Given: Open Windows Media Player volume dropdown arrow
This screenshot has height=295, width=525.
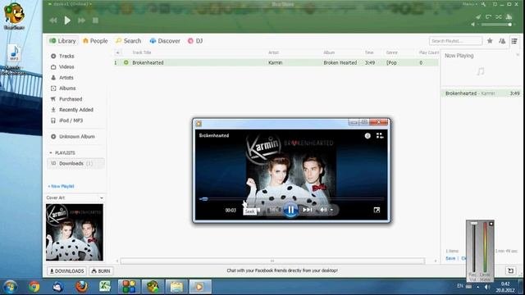Looking at the screenshot, I should tap(331, 210).
